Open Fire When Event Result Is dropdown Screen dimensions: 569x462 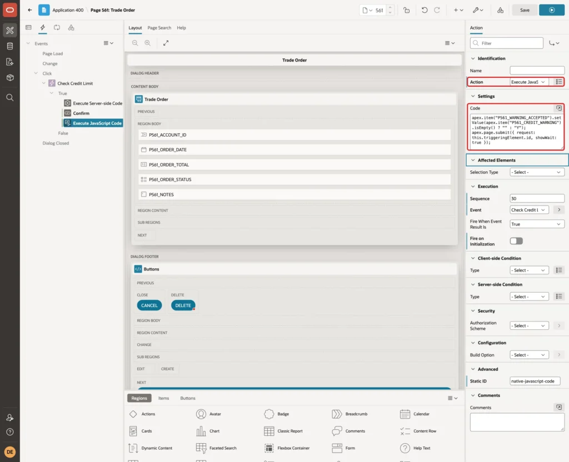click(537, 224)
